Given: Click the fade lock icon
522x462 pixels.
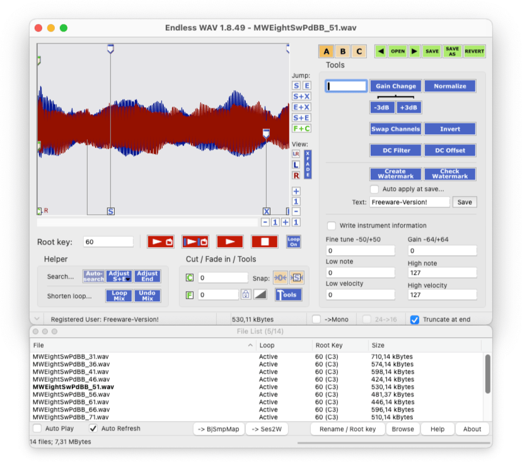Looking at the screenshot, I should click(x=246, y=294).
